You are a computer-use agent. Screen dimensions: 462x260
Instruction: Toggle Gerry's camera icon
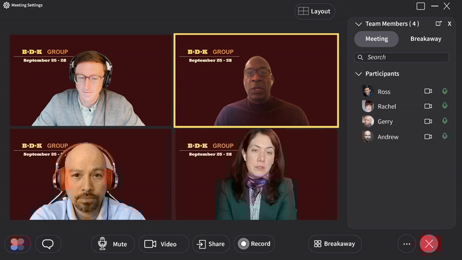(428, 121)
